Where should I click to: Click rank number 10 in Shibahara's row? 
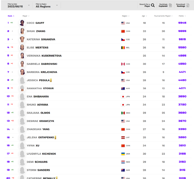[8, 96]
